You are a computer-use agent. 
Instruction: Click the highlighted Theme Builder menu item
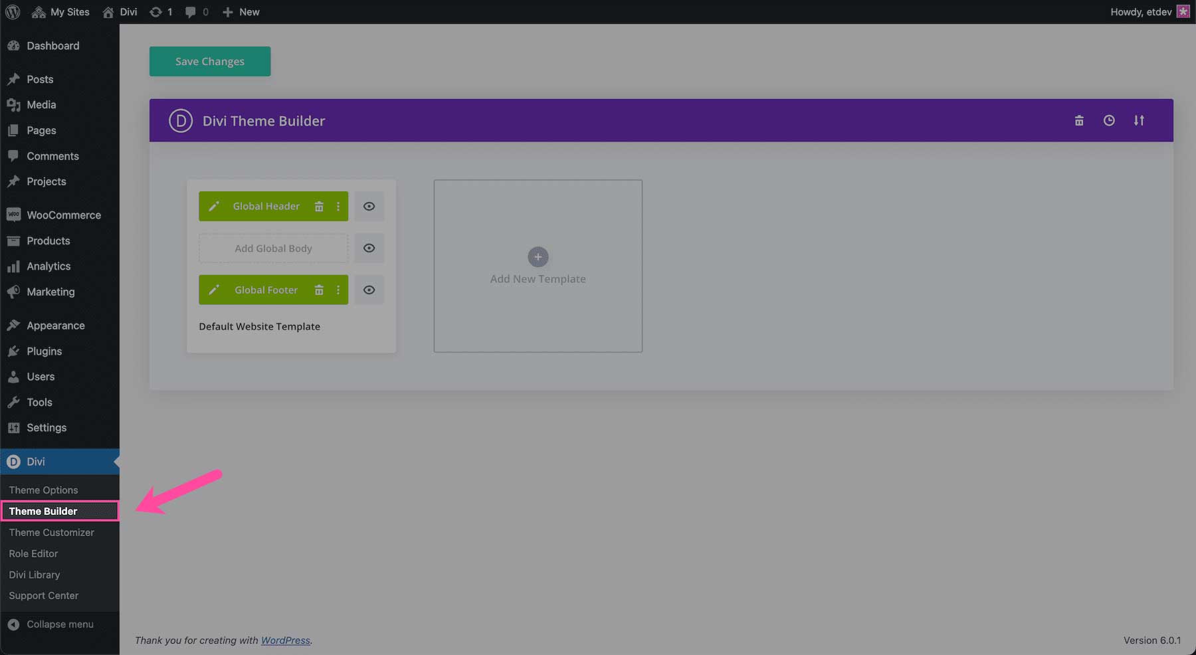pyautogui.click(x=43, y=511)
